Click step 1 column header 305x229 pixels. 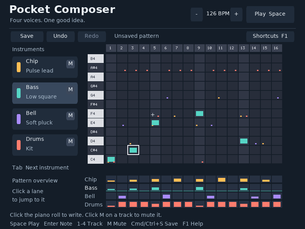coord(111,48)
